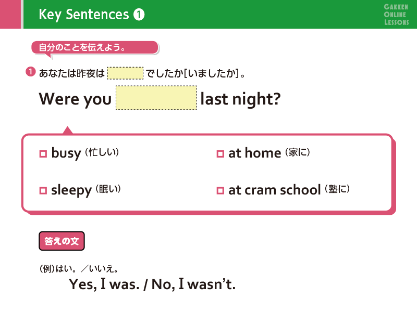Click the 答えの文 button

coord(62,241)
